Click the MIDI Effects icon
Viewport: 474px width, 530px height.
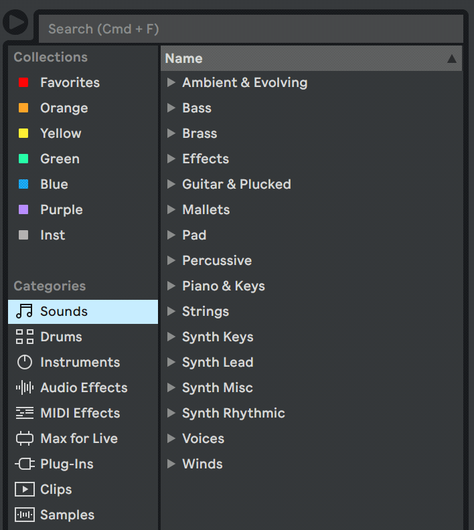24,414
